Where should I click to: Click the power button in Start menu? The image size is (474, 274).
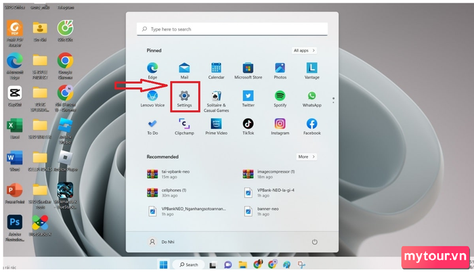click(314, 242)
